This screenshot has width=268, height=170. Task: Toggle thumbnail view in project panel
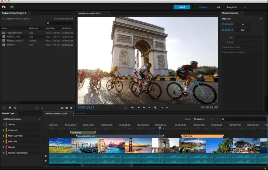(10, 108)
